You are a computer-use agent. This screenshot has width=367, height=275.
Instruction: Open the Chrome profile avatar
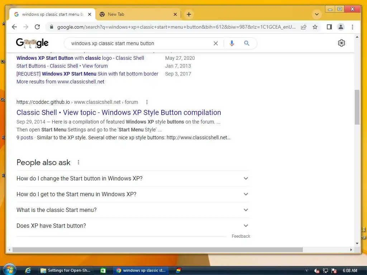pos(341,27)
